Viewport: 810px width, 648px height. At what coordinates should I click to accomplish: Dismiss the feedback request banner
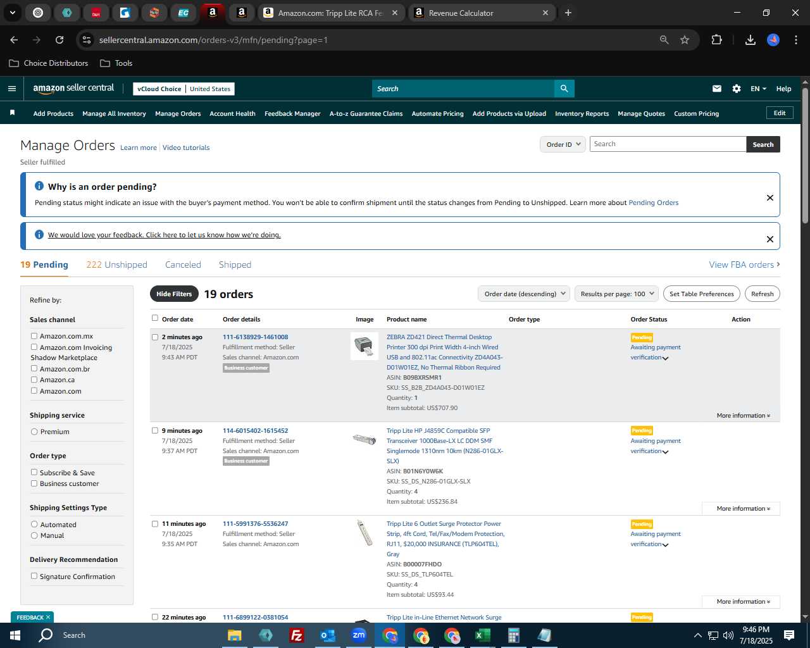tap(770, 239)
